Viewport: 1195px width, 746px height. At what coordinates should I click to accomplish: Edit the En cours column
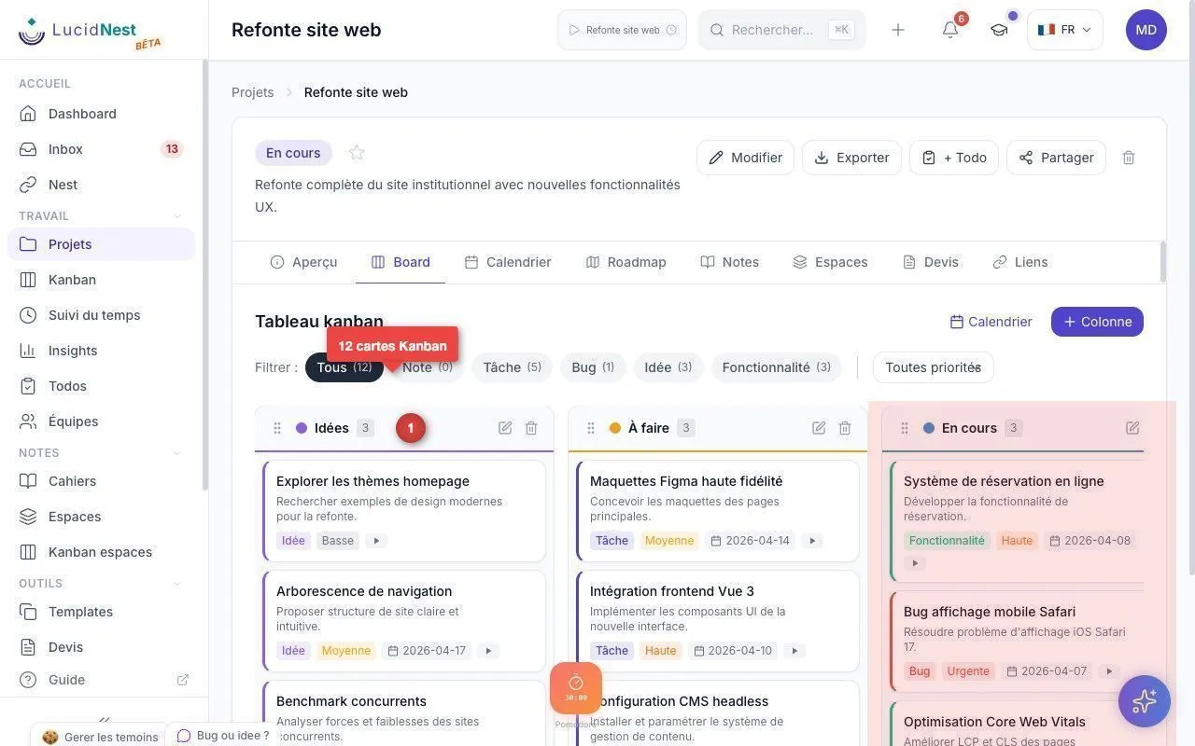coord(1132,428)
